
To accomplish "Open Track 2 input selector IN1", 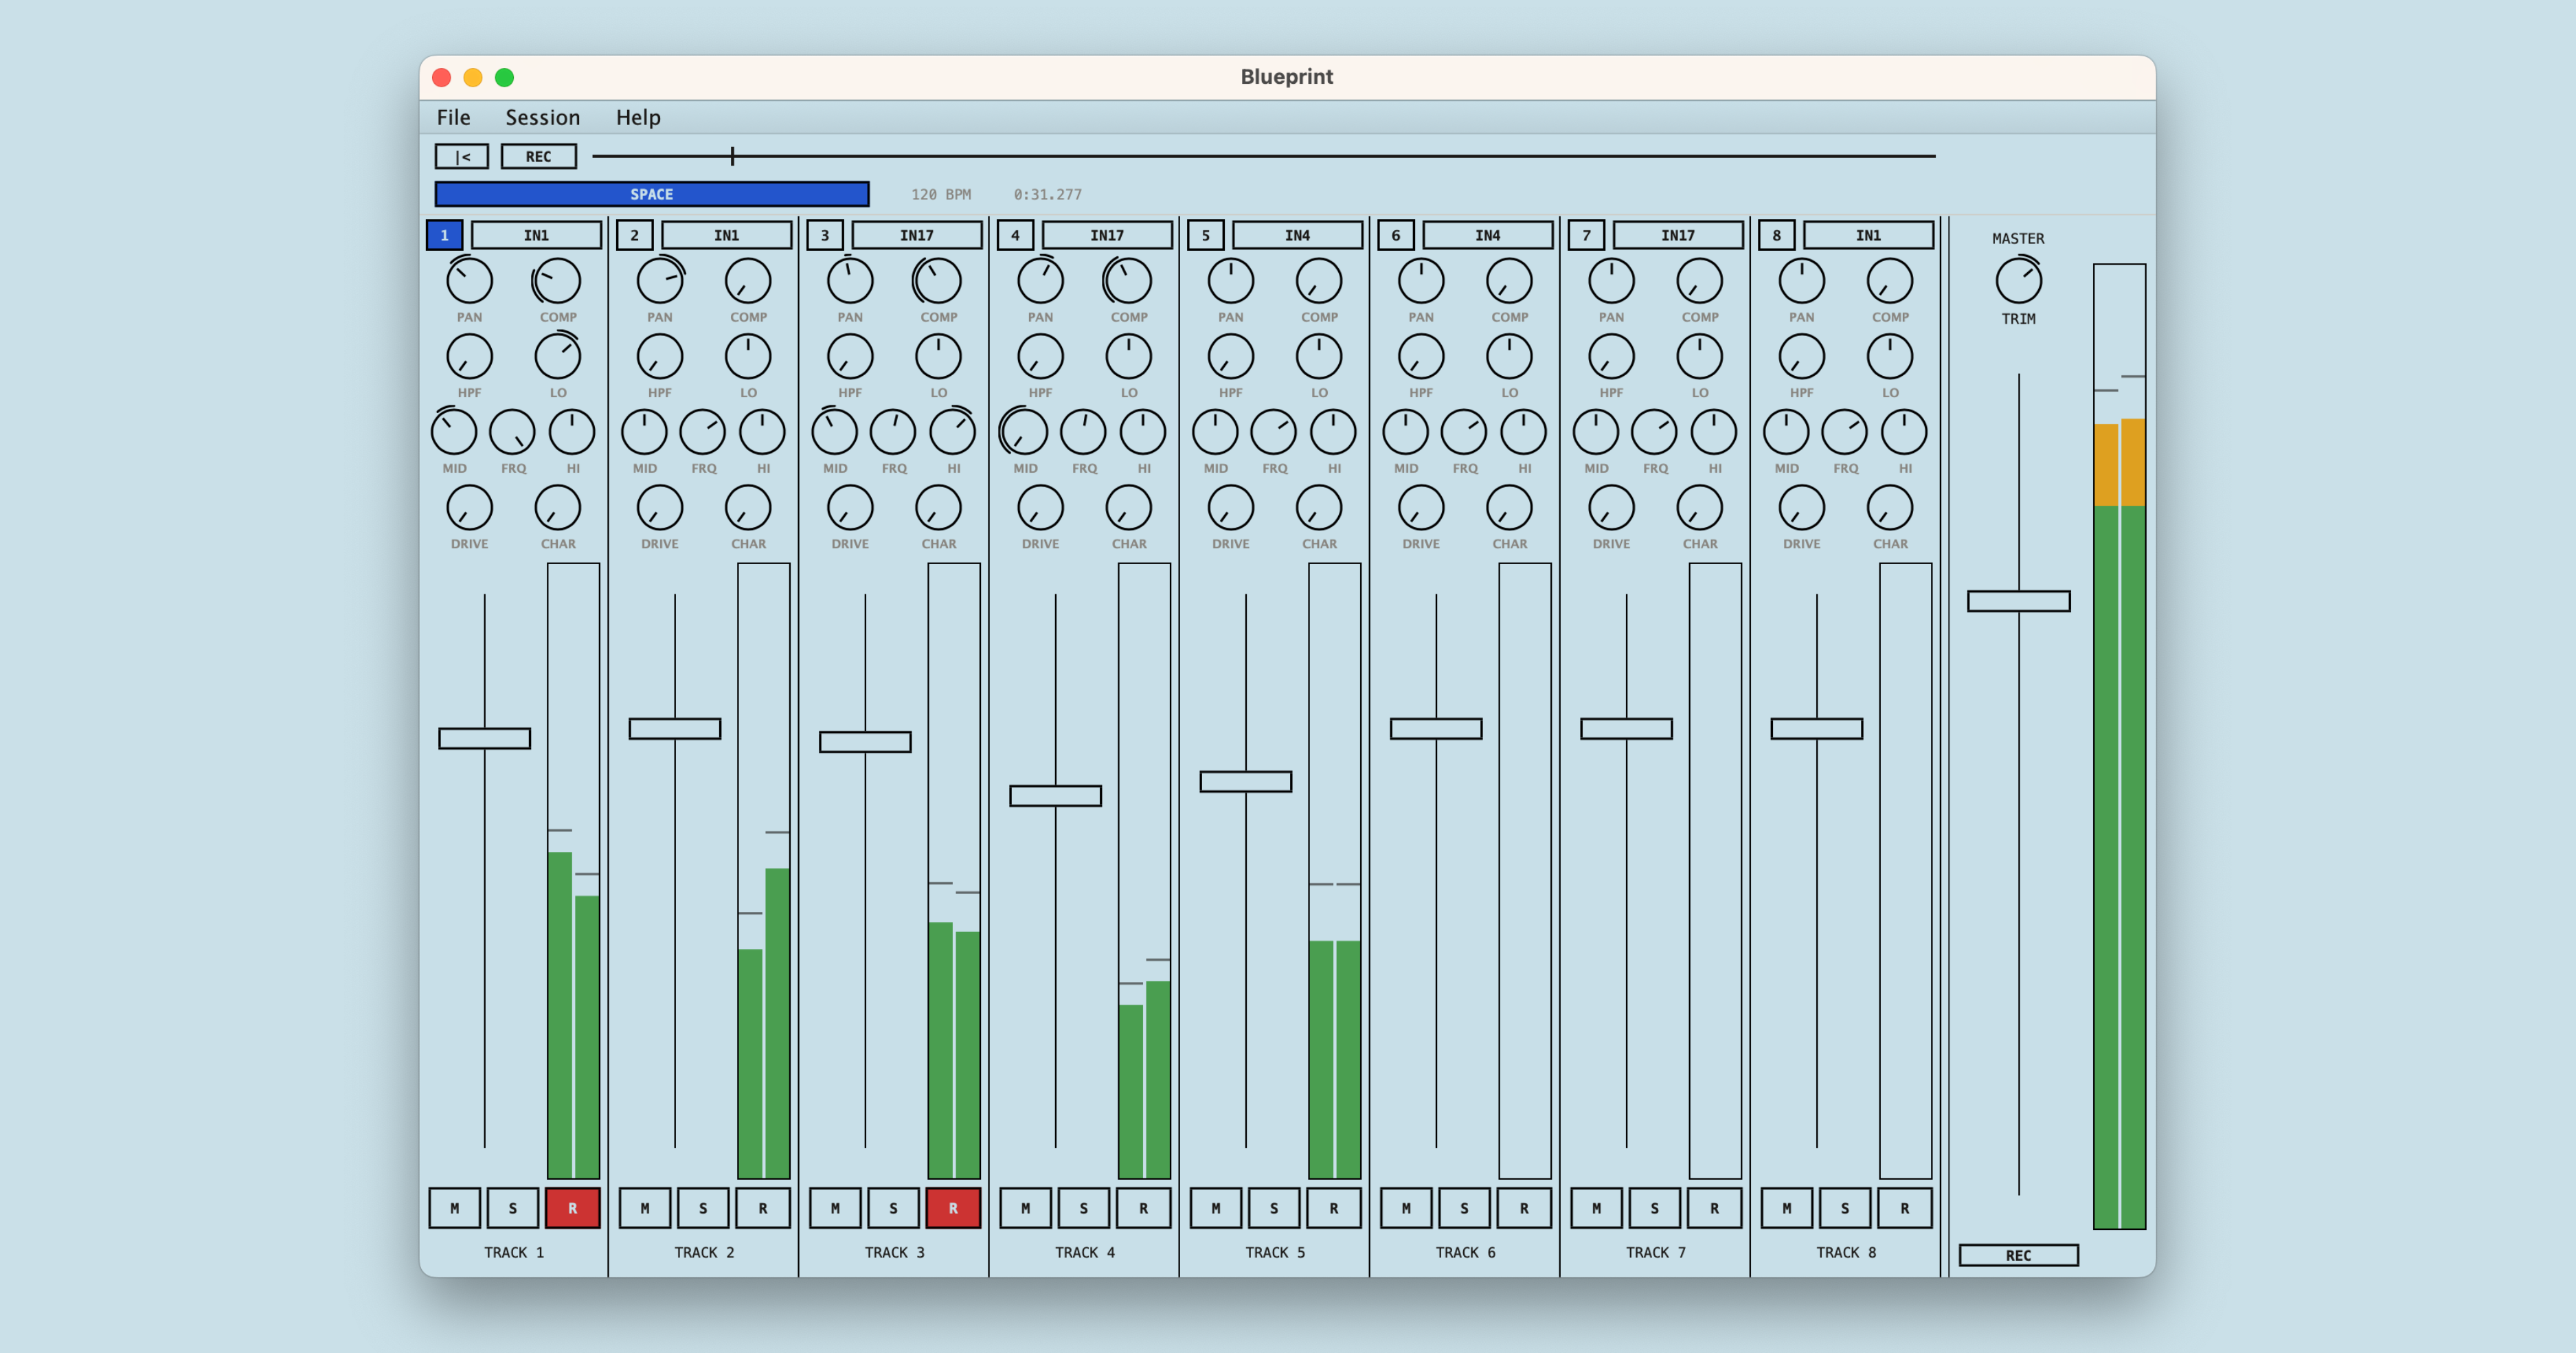I will click(x=727, y=235).
